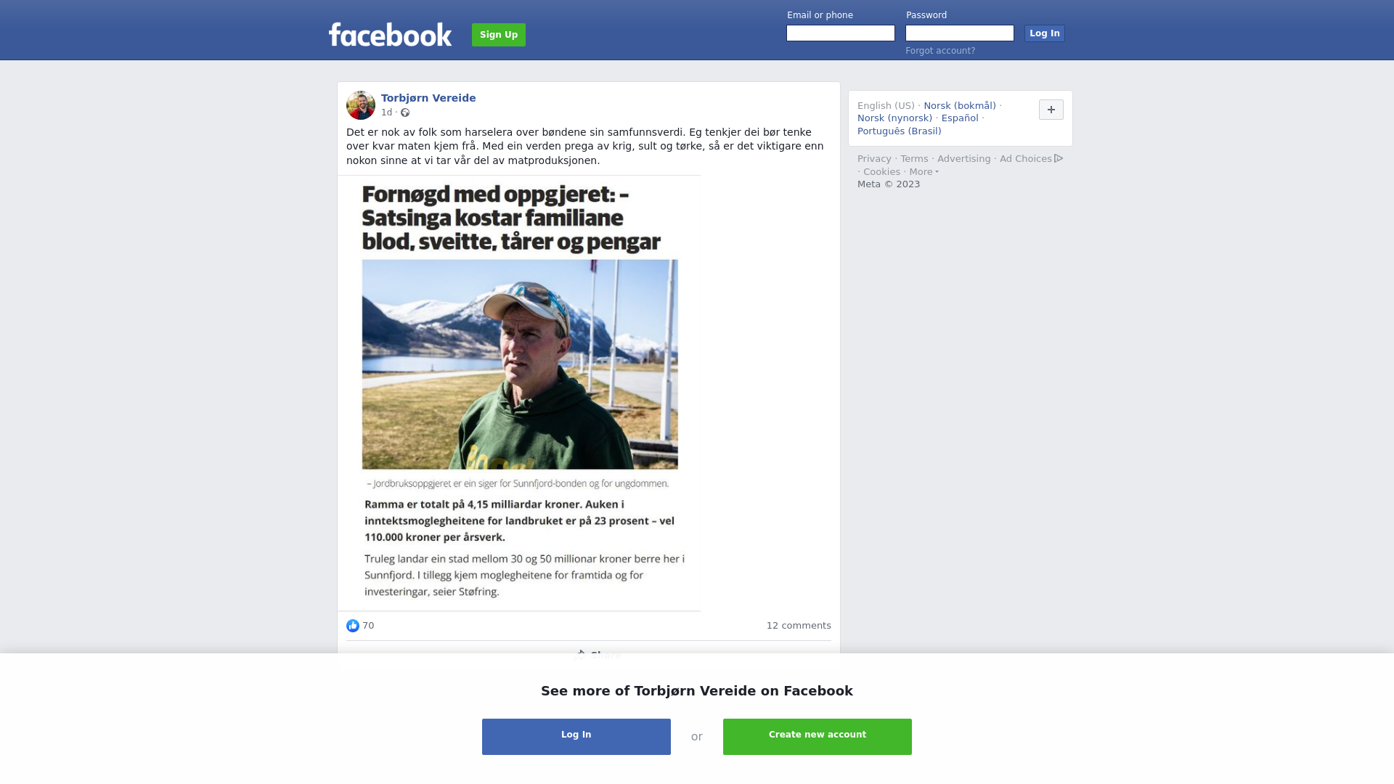Click the blue like reaction icon
Screen dimensions: 1394x784
click(x=353, y=626)
